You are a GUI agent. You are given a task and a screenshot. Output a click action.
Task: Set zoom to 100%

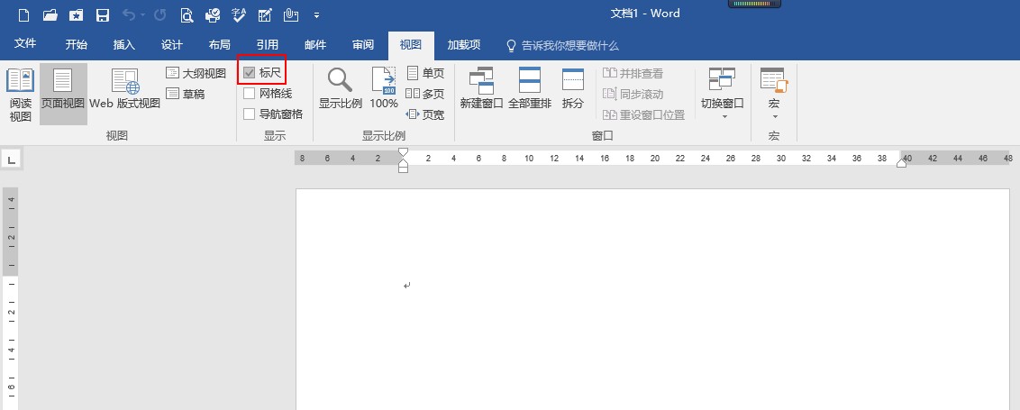coord(384,90)
